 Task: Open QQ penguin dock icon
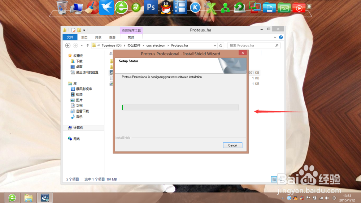[166, 7]
